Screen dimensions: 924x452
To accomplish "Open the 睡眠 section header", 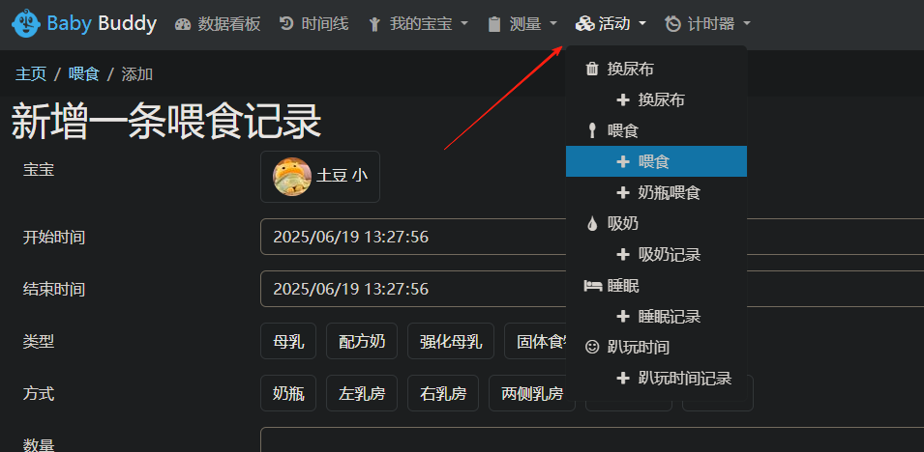I will [656, 286].
